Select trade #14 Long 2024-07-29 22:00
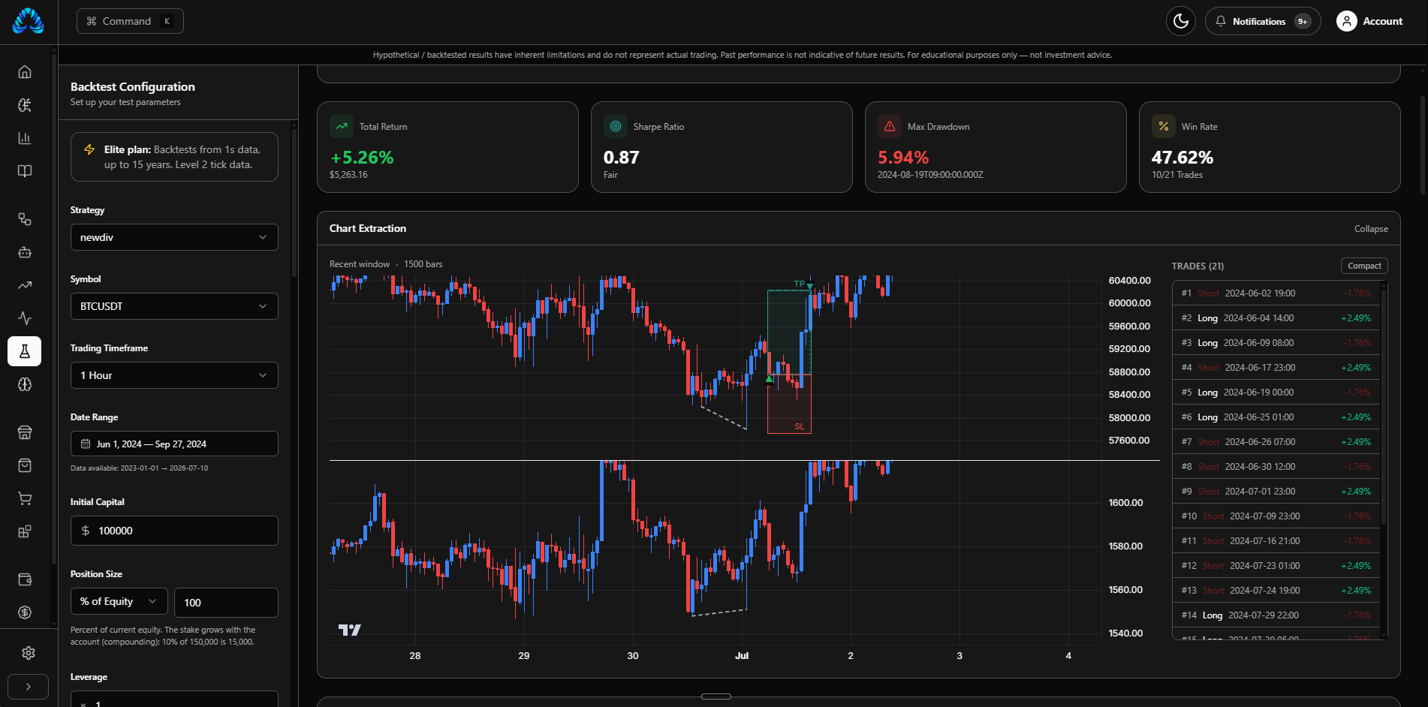This screenshot has width=1428, height=707. (1276, 615)
